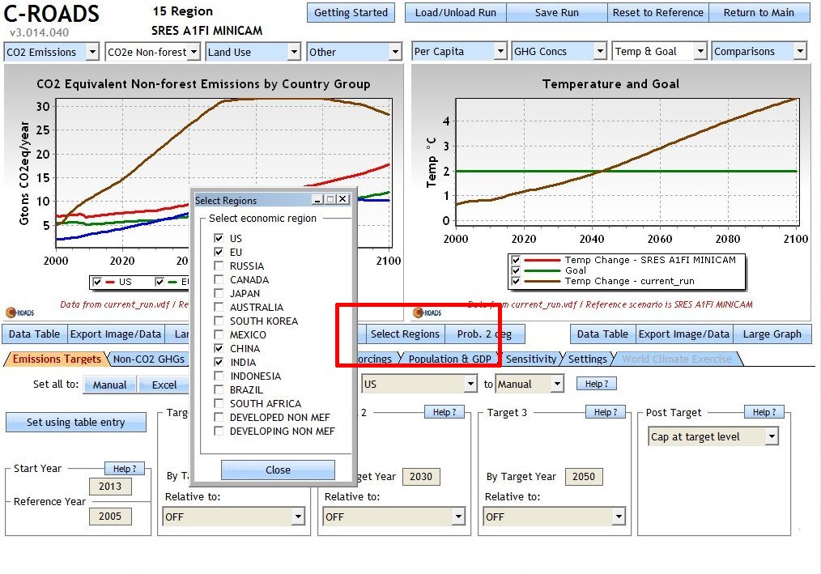This screenshot has width=821, height=574.
Task: Open the US region dropdown beside 'to'
Action: pos(419,384)
